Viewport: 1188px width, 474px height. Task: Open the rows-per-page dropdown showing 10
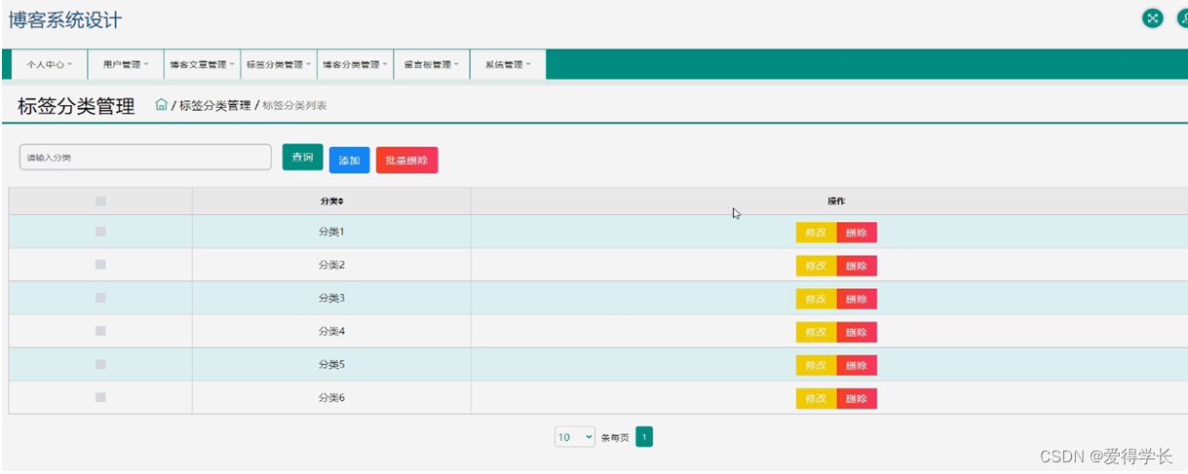[575, 438]
